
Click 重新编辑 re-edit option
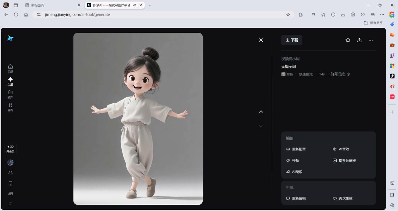pos(296,198)
